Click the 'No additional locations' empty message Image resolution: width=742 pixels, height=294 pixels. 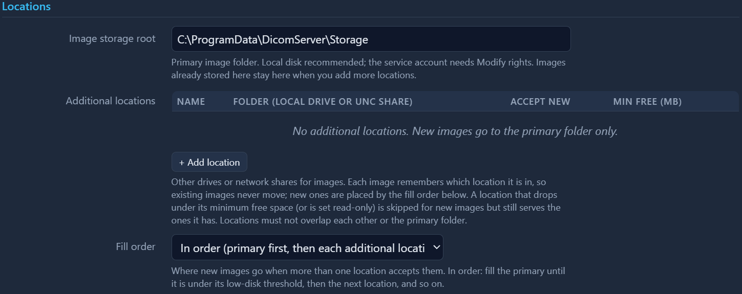point(455,131)
